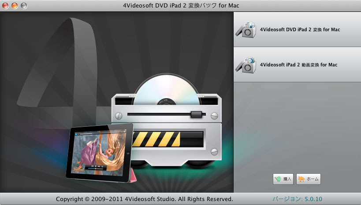Click the home icon on the ホーム button
This screenshot has height=205, width=361.
coord(301,179)
